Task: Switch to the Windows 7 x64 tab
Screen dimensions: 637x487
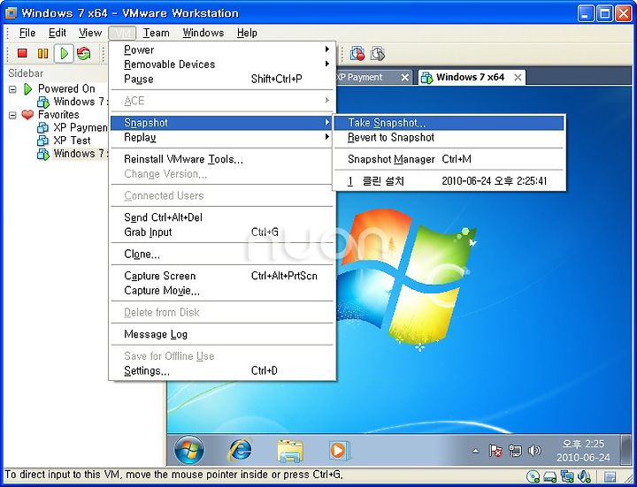Action: click(x=471, y=77)
